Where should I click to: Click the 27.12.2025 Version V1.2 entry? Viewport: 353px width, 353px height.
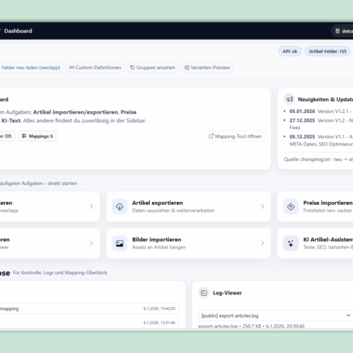[321, 124]
